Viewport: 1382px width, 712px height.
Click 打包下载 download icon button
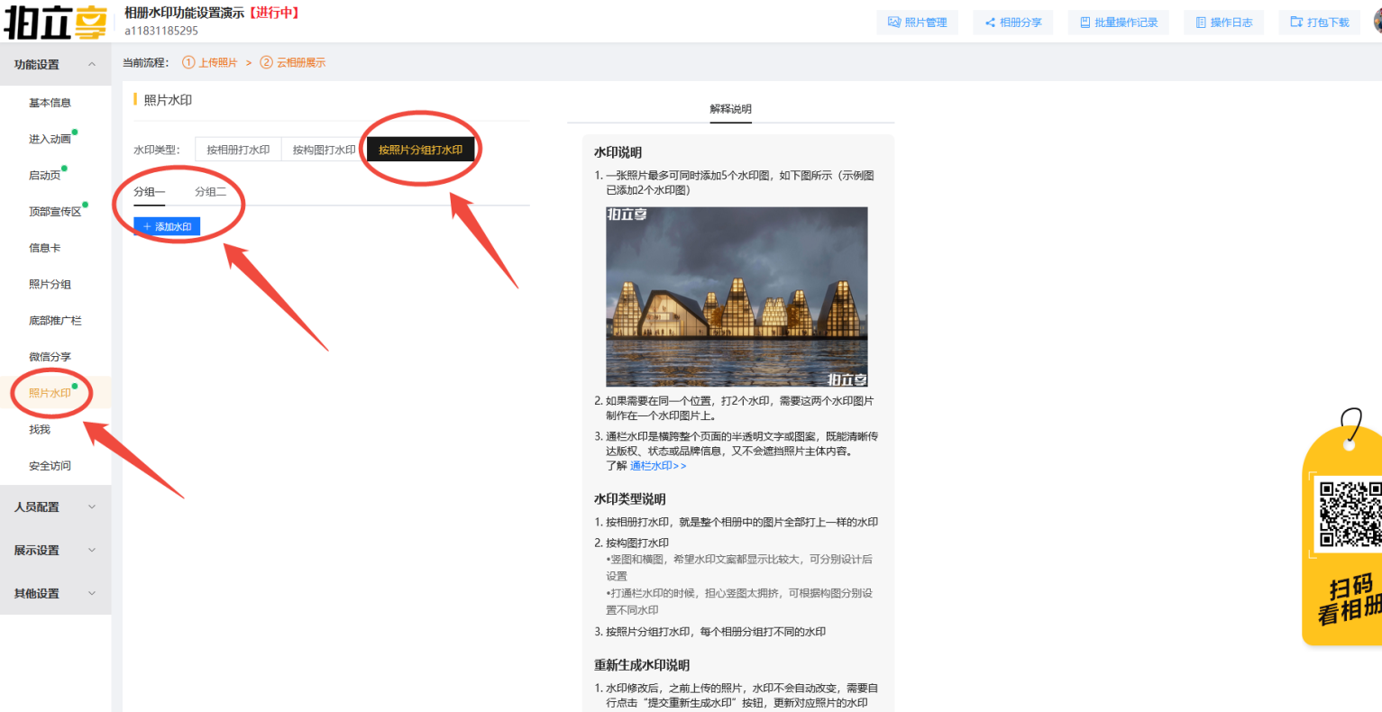pyautogui.click(x=1319, y=23)
